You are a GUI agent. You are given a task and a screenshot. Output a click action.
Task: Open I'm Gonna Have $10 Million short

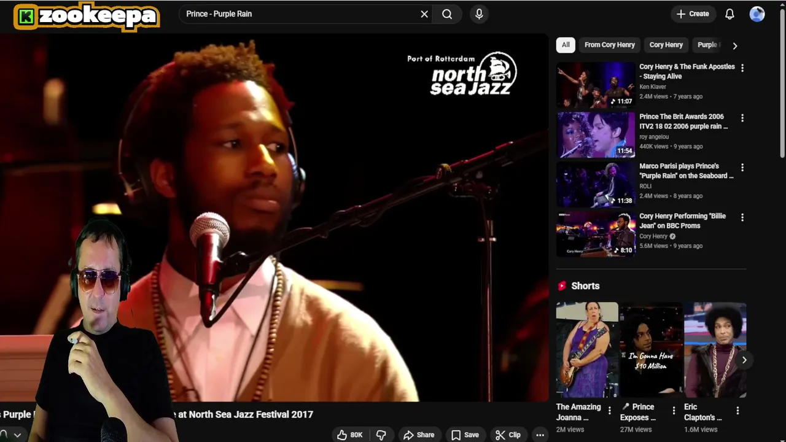pos(651,349)
